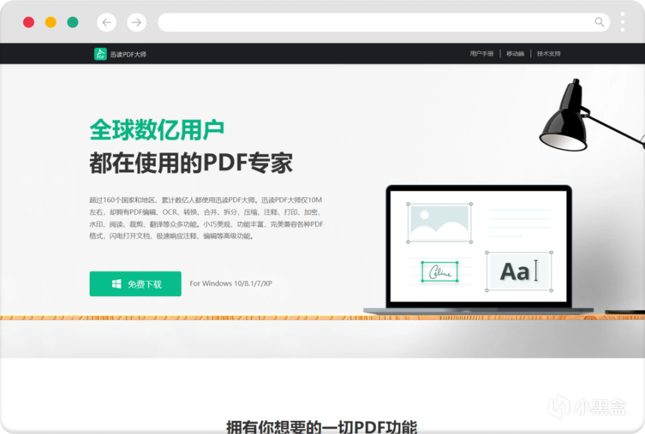Click the 迅读PDF大师 brand name

(128, 54)
